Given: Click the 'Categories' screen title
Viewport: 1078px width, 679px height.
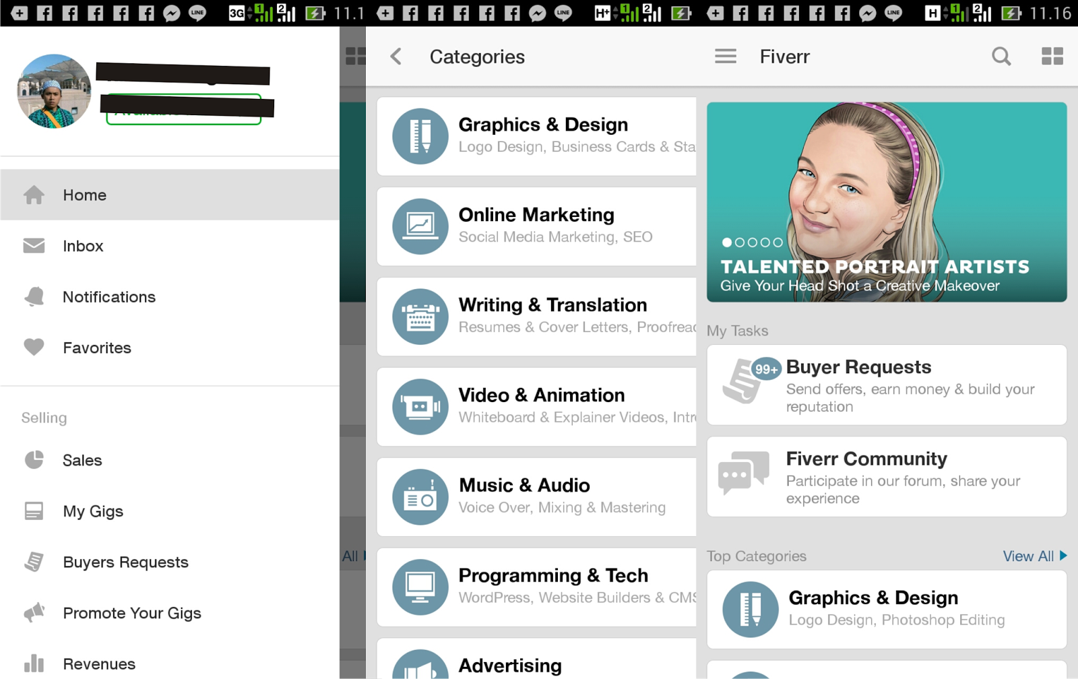Looking at the screenshot, I should pyautogui.click(x=477, y=57).
